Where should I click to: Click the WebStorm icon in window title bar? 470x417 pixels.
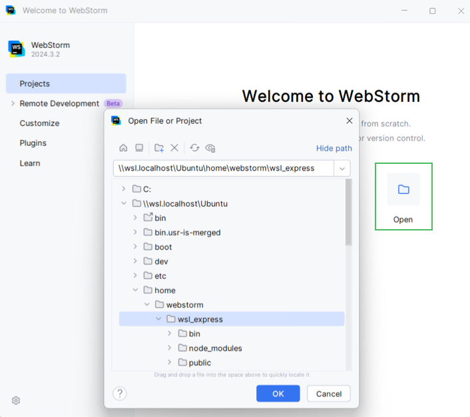pyautogui.click(x=11, y=10)
